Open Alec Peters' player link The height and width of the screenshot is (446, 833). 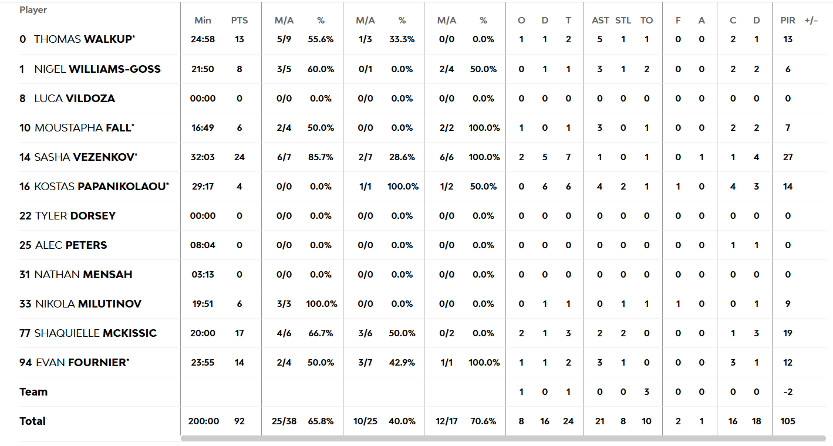(x=70, y=245)
